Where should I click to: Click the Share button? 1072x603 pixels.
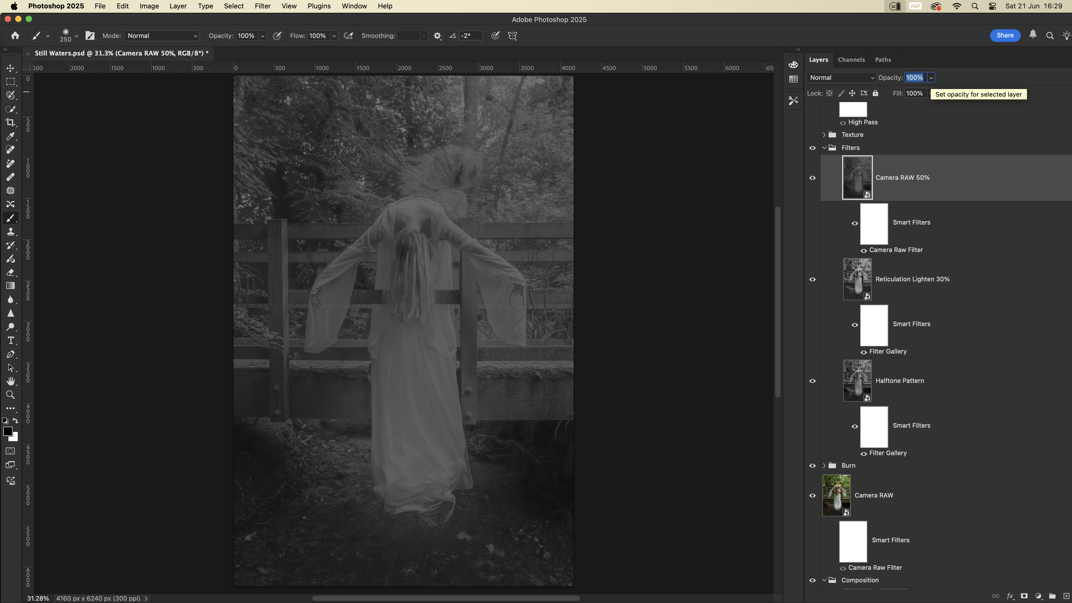[1004, 35]
